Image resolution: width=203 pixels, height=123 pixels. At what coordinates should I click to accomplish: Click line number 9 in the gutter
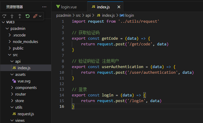[x=63, y=67]
